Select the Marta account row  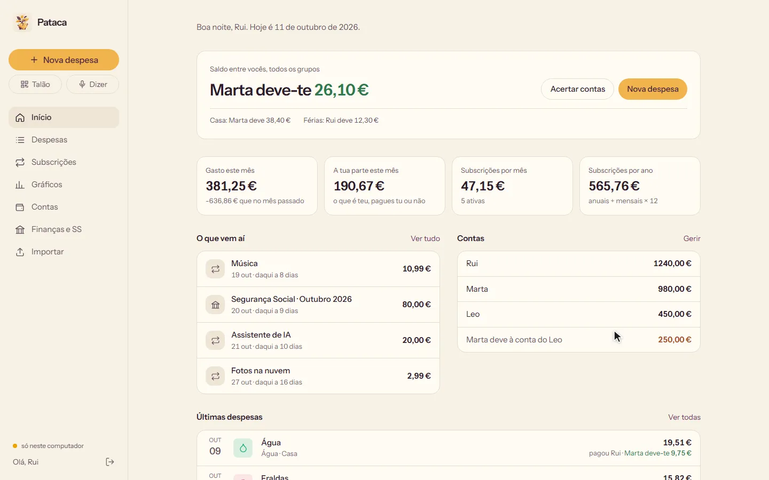[579, 289]
